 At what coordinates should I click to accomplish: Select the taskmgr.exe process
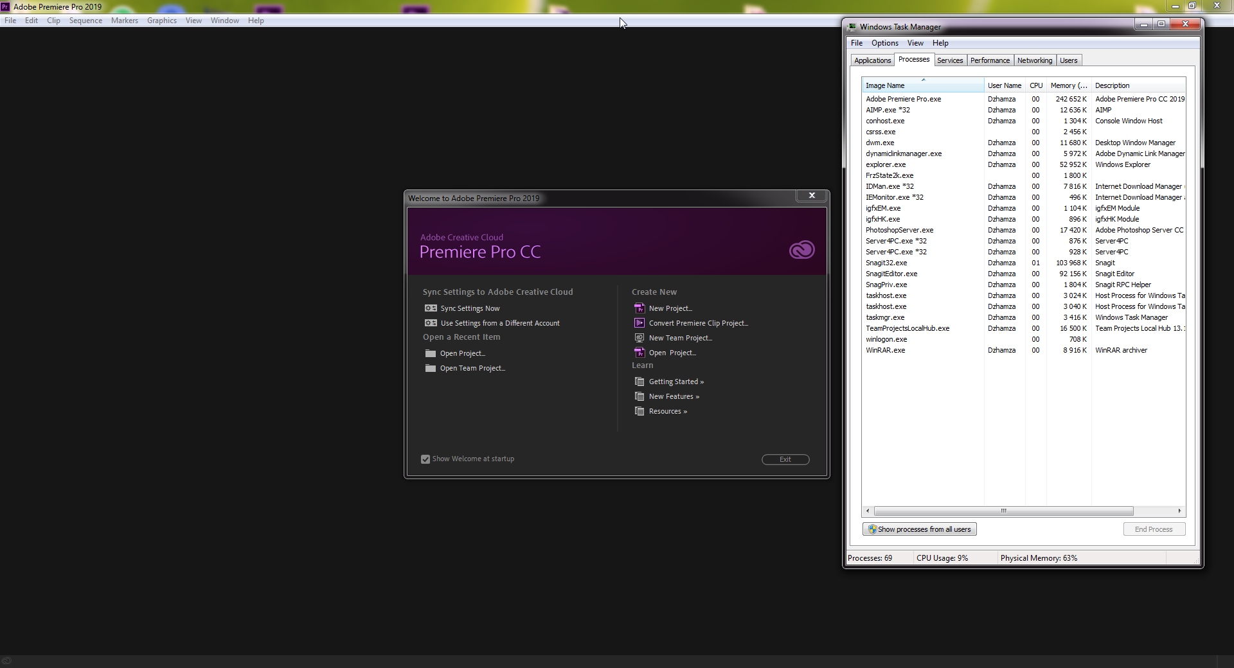[1024, 317]
